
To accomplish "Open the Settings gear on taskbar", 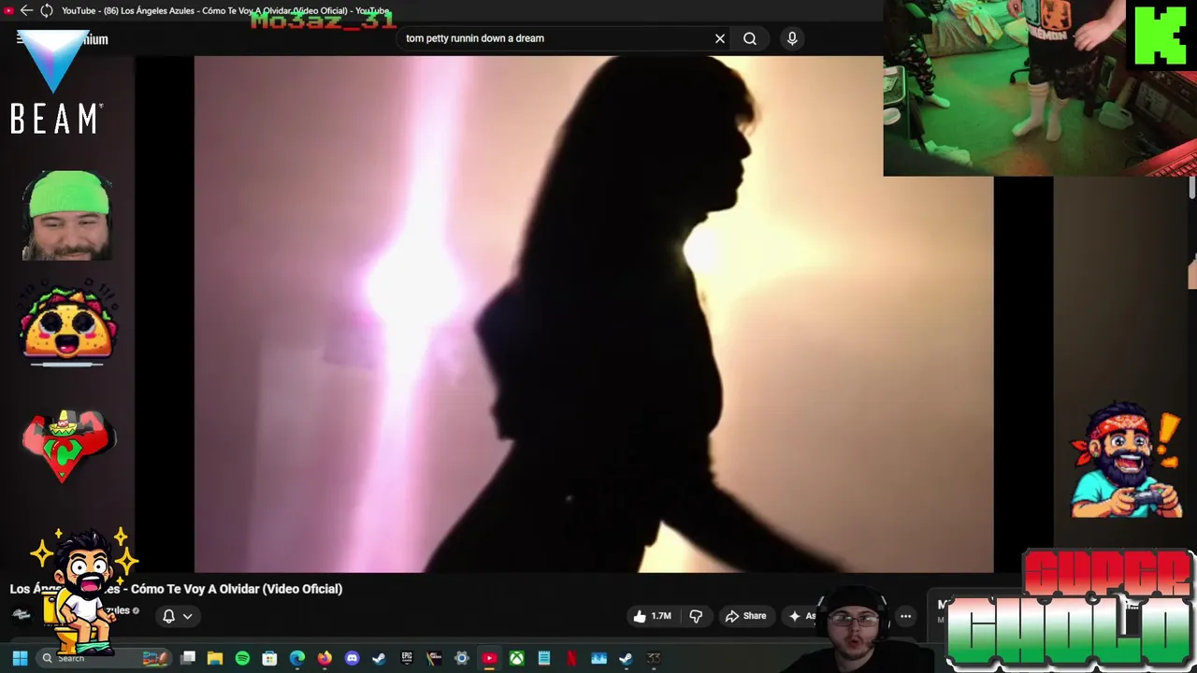I will tap(461, 658).
